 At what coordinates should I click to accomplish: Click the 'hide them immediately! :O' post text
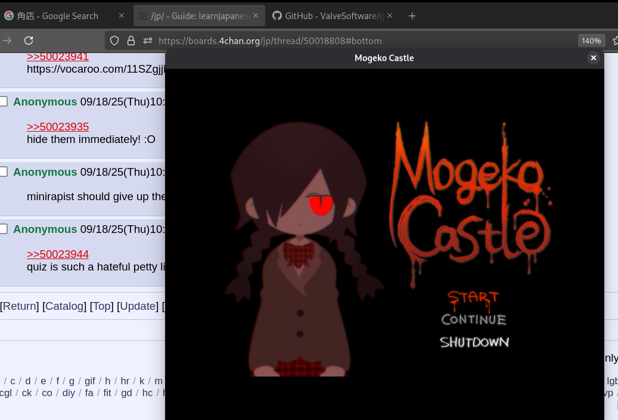pos(91,139)
